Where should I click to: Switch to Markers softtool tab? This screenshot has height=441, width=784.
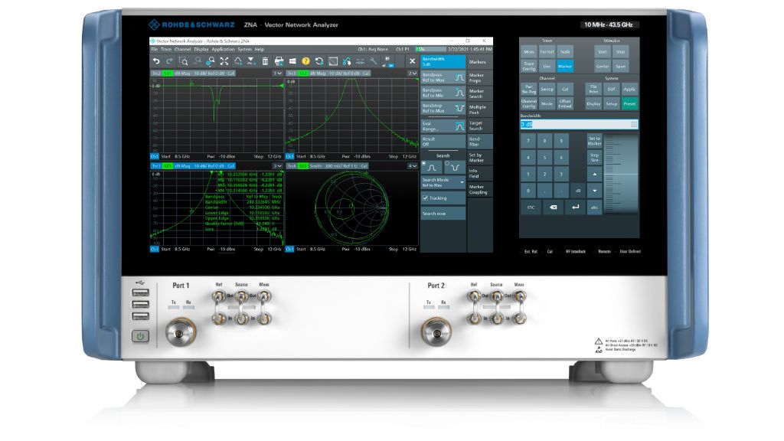click(x=479, y=62)
